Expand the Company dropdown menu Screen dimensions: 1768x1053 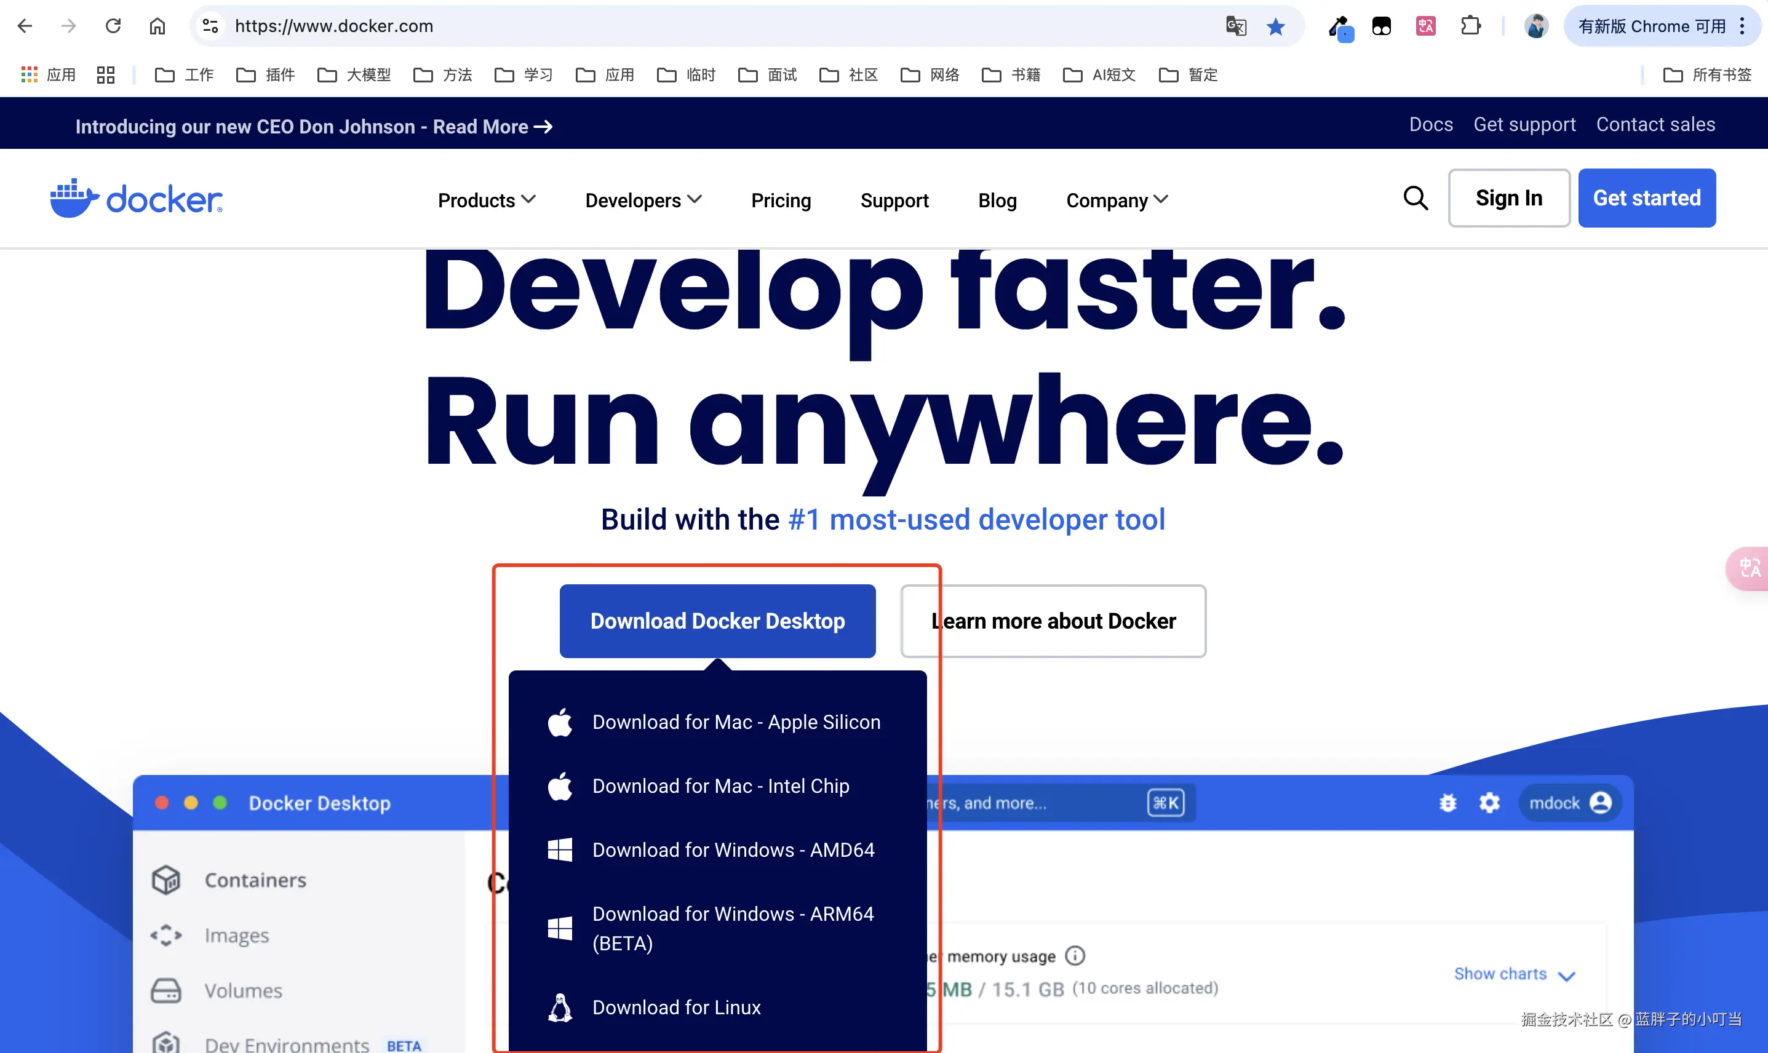point(1116,200)
